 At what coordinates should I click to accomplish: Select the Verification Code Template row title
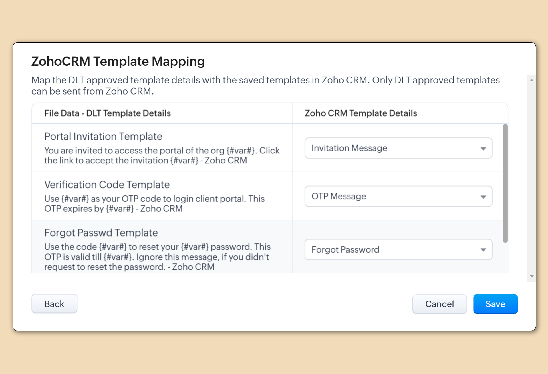(x=107, y=185)
